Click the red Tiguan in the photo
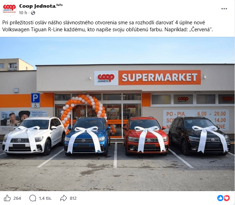Image resolution: width=235 pixels, height=205 pixels. 146,136
